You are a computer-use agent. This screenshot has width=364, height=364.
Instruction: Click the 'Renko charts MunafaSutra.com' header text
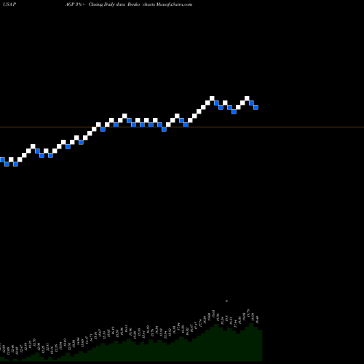pos(160,4)
